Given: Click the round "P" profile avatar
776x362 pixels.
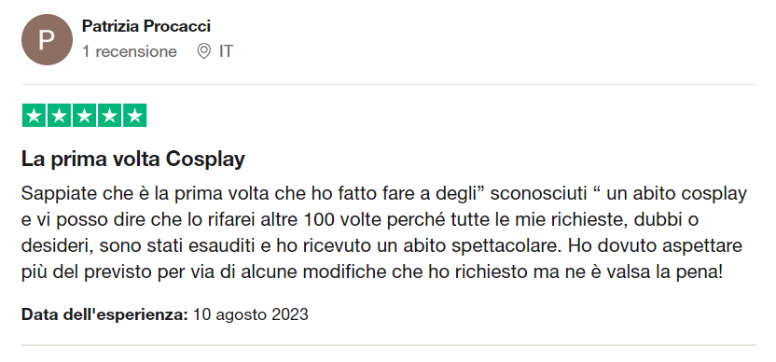Looking at the screenshot, I should click(x=47, y=39).
